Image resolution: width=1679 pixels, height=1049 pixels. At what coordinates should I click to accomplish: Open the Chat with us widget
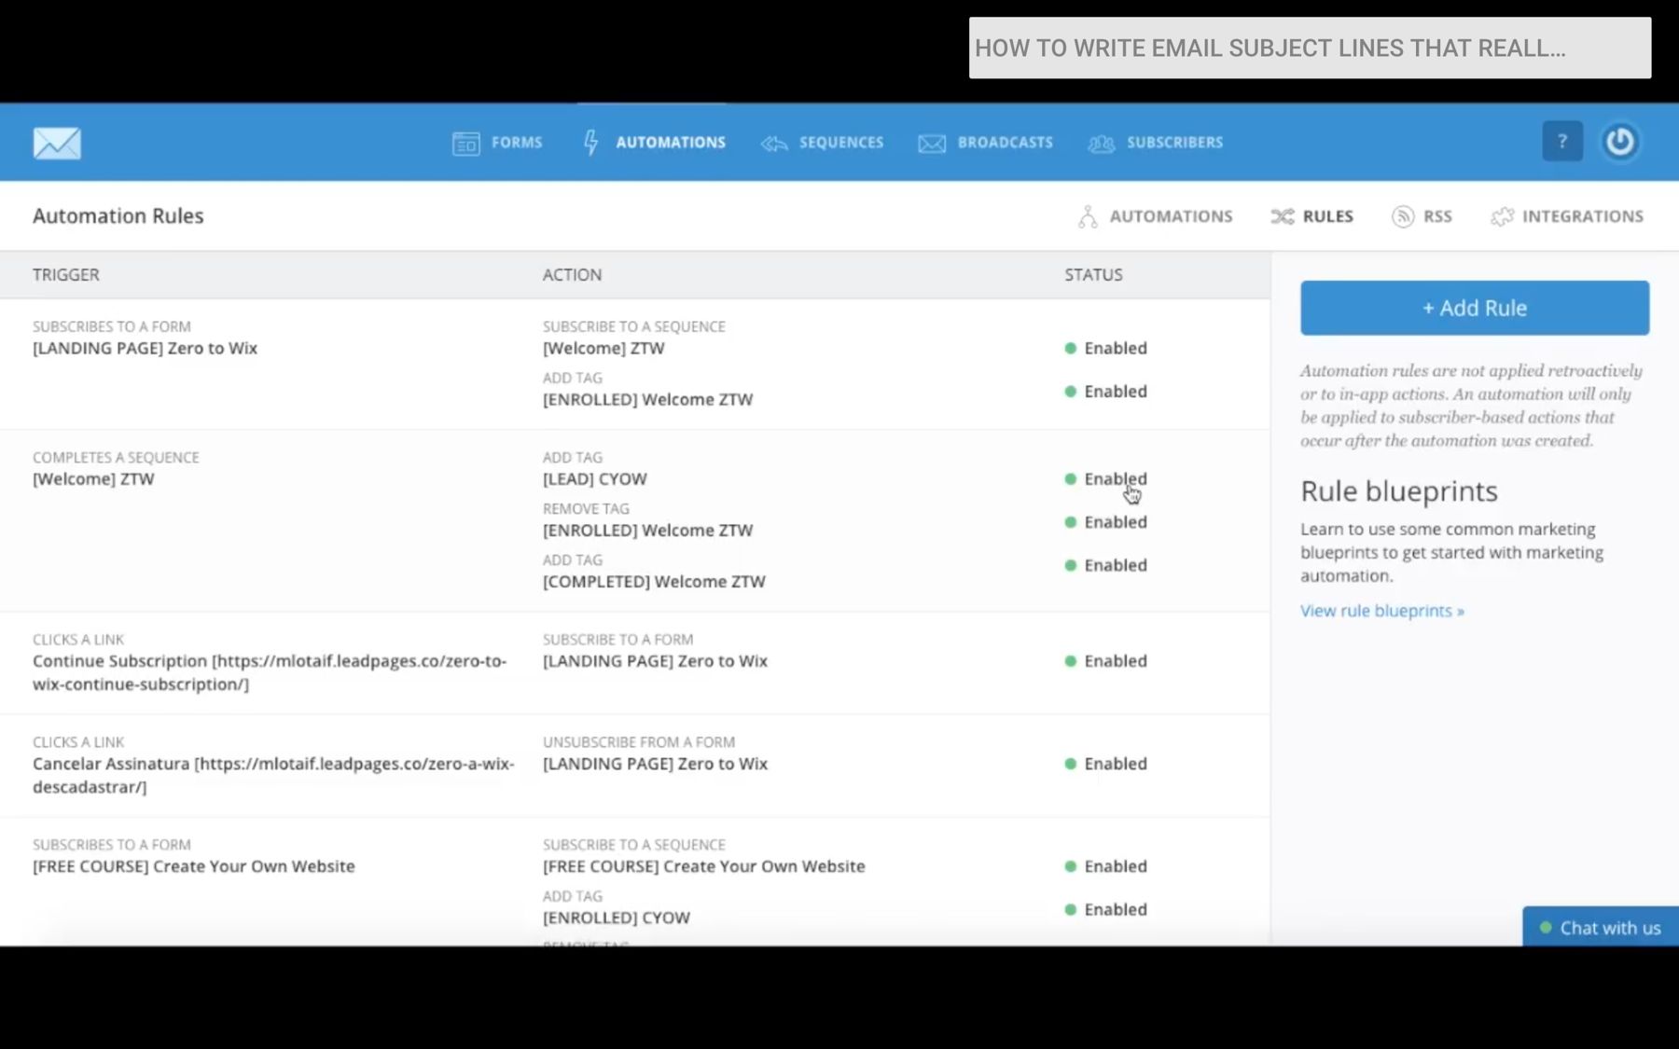(1601, 928)
